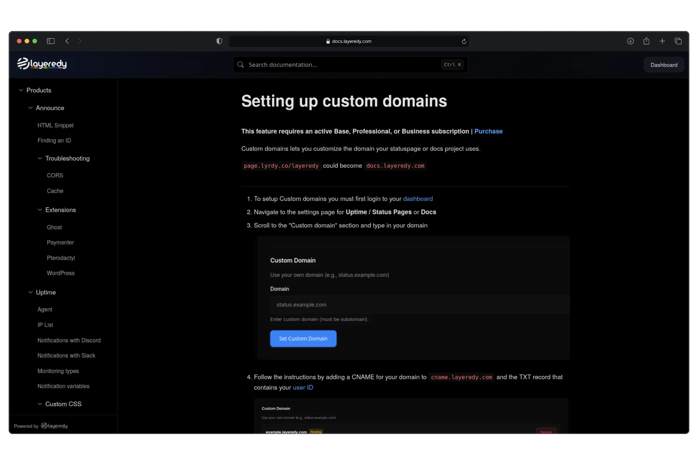Go back with the browser back arrow
Image resolution: width=698 pixels, height=465 pixels.
[67, 41]
